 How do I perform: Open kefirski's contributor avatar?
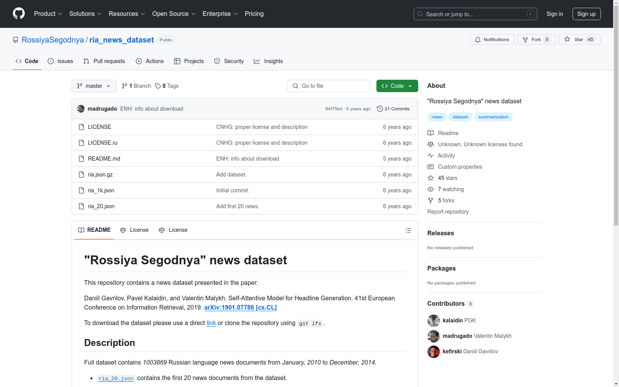434,351
